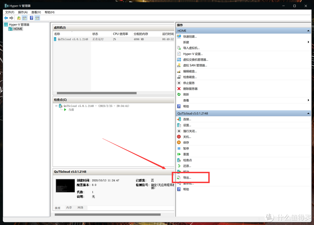This screenshot has width=314, height=225.
Task: Switch to the 内存 tab
Action: coord(69,208)
